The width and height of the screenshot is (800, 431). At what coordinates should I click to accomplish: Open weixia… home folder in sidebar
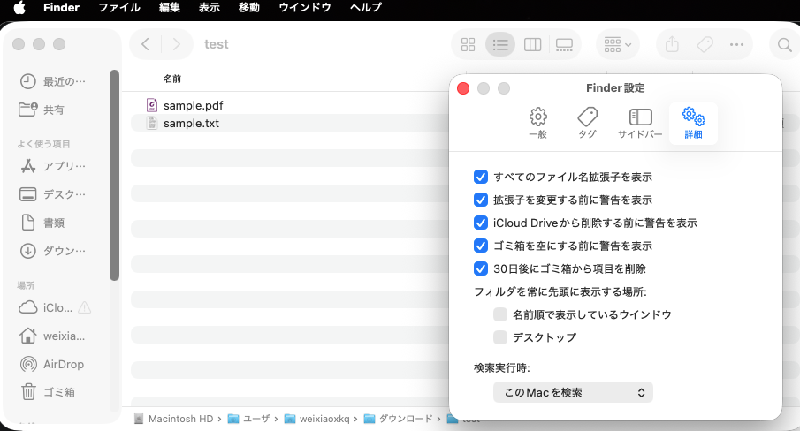(54, 336)
